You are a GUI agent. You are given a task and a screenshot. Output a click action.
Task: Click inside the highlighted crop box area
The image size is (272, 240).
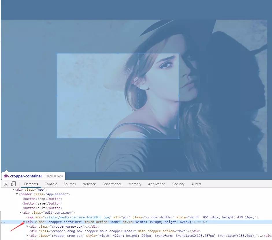[118, 96]
